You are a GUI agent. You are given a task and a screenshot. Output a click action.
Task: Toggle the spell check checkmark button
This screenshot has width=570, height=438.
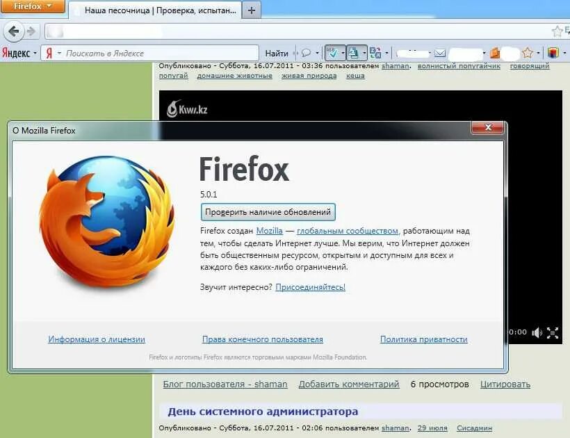pyautogui.click(x=332, y=54)
